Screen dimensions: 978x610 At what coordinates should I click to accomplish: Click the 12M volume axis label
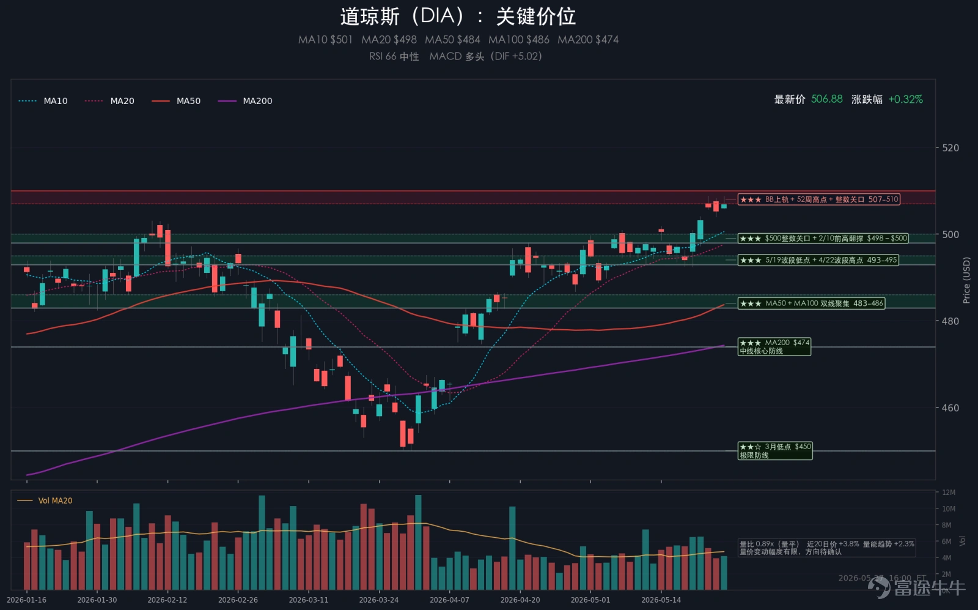click(x=949, y=493)
